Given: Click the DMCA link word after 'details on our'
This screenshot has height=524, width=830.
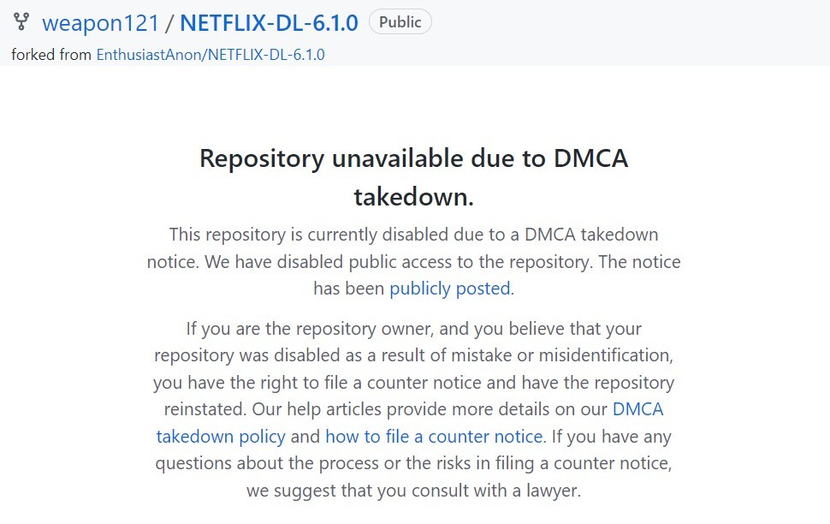Looking at the screenshot, I should (637, 409).
